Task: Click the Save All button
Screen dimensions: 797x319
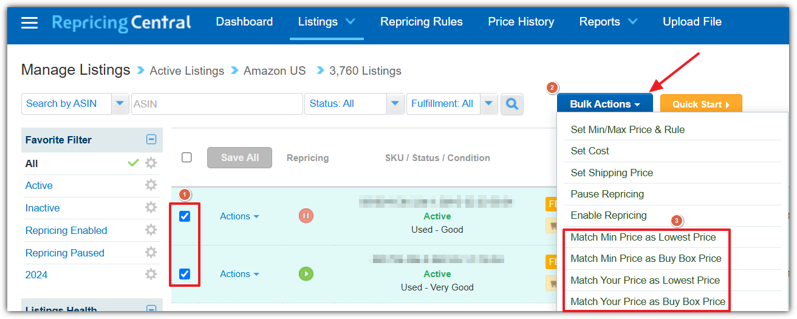Action: coord(240,157)
